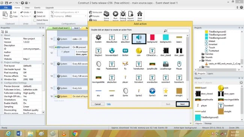Collapse the Music folder in Projects
The image size is (244, 137).
pos(200,61)
